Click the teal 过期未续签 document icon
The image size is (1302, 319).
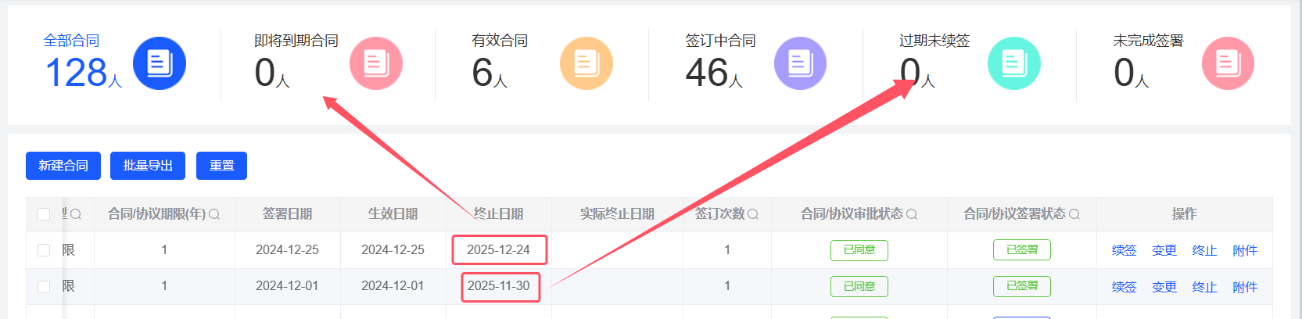pos(1014,63)
